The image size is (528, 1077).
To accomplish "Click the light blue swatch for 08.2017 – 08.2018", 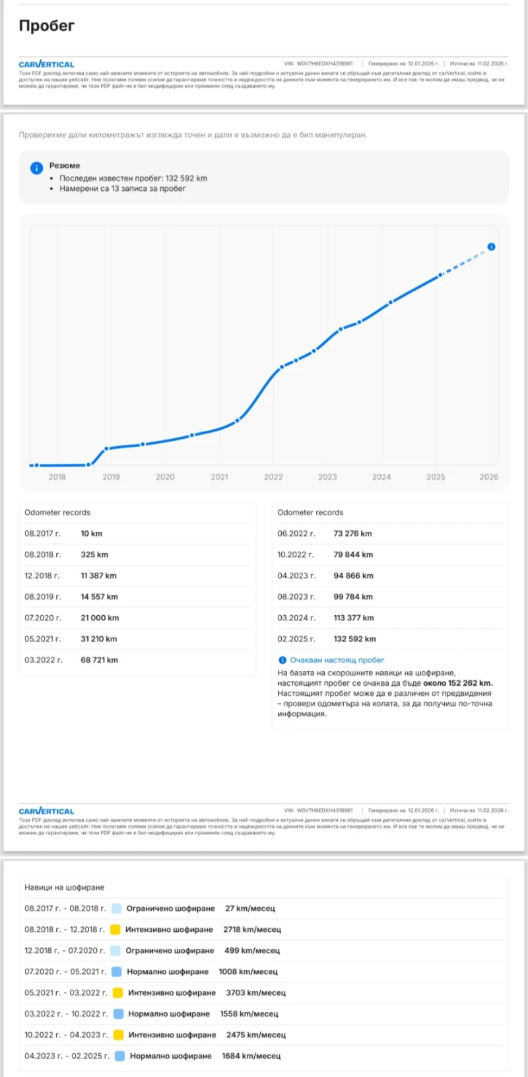I will (x=117, y=909).
